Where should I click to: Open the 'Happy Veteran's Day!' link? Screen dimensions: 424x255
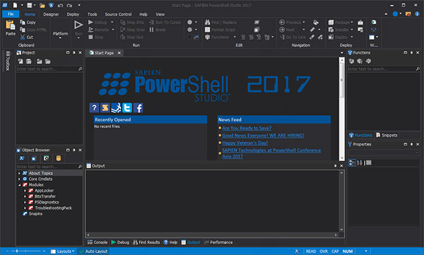245,143
